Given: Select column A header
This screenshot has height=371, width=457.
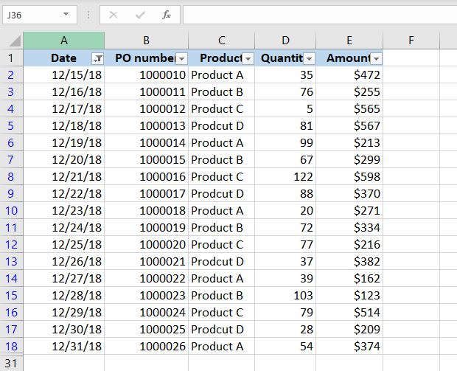Looking at the screenshot, I should (64, 41).
